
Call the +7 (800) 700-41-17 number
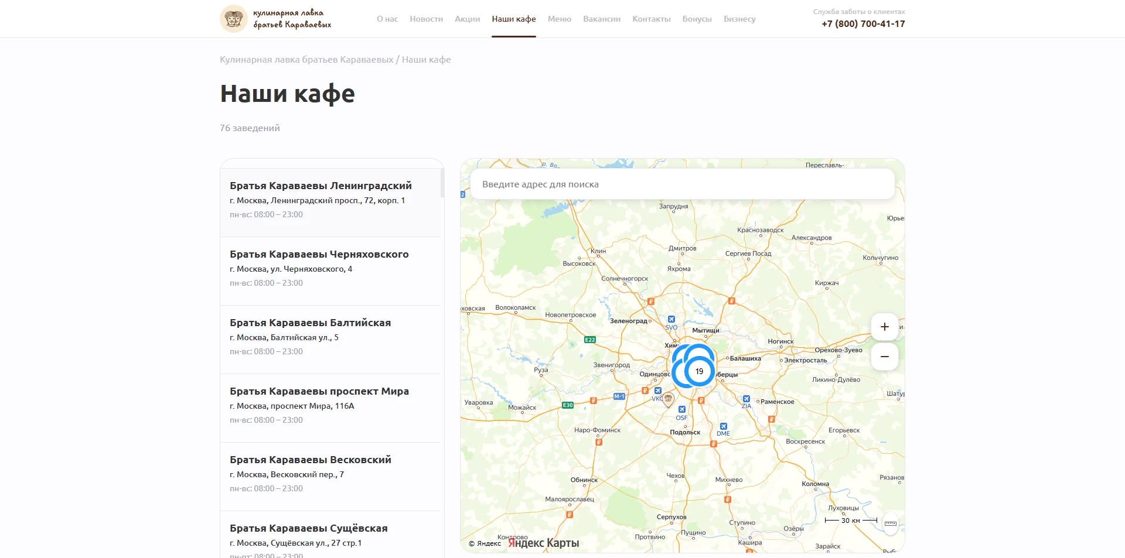862,24
